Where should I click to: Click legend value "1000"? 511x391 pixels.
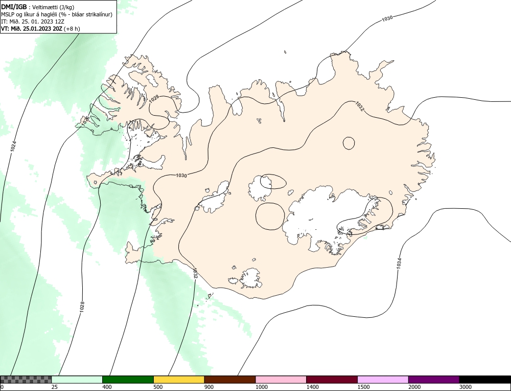point(261,387)
